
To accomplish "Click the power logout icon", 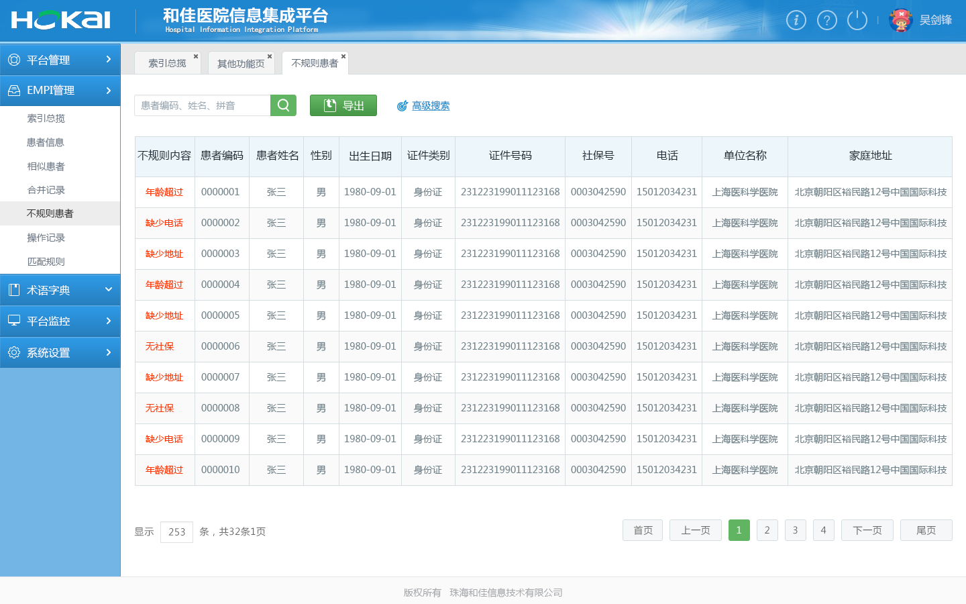I will coord(857,20).
